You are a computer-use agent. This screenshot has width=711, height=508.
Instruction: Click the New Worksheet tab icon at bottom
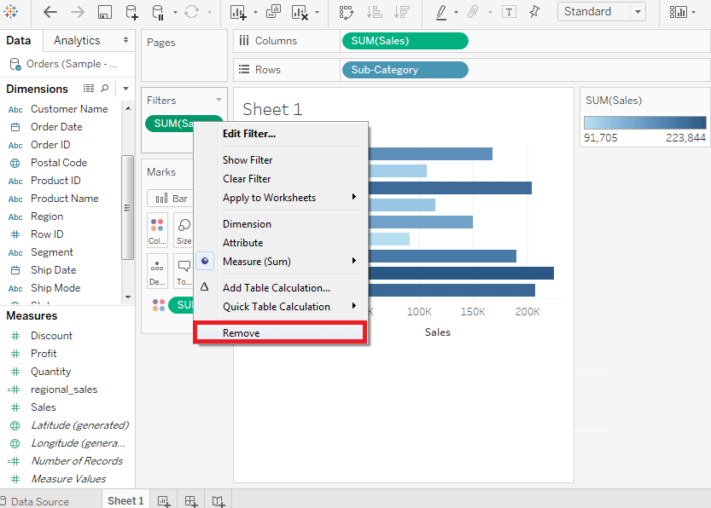click(164, 501)
